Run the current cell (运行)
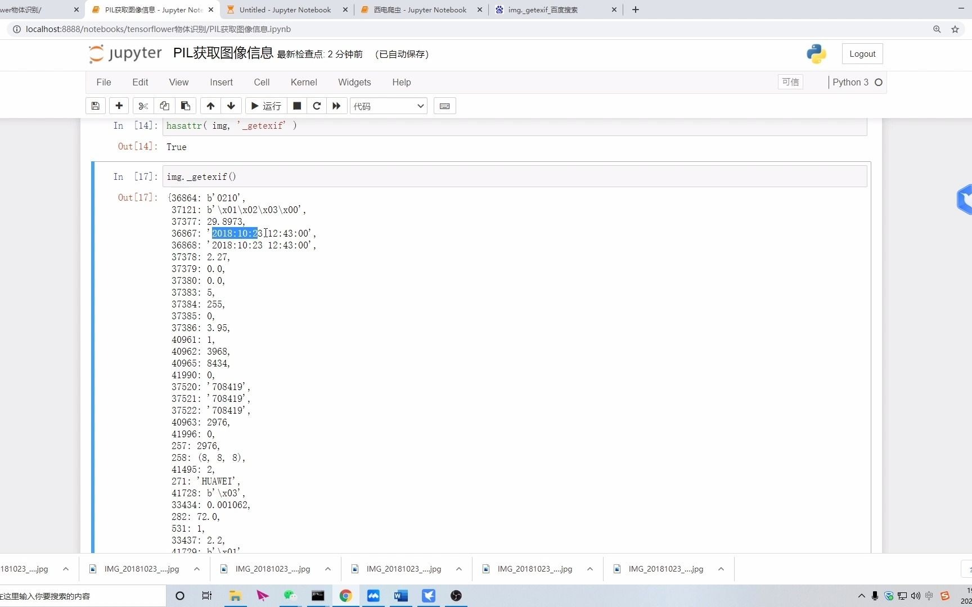This screenshot has width=972, height=607. click(266, 106)
